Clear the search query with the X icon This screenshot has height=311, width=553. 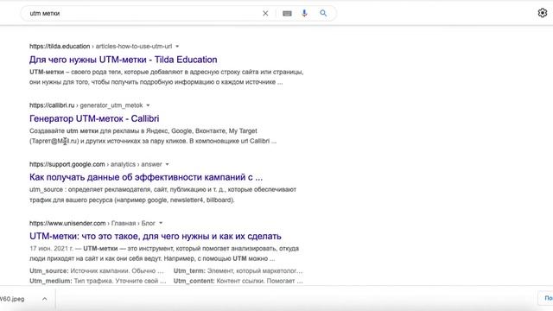[x=265, y=14]
